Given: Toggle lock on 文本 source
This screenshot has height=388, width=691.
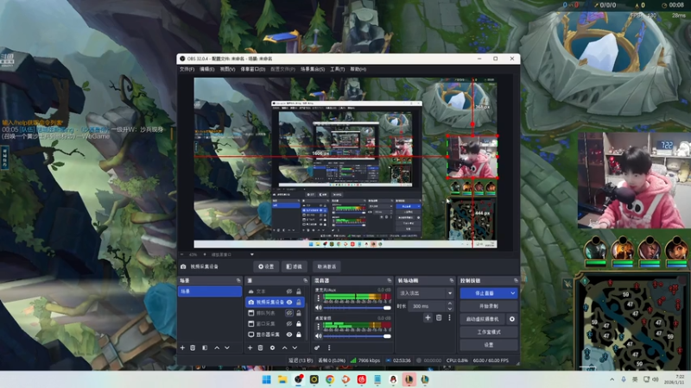Looking at the screenshot, I should tap(299, 291).
